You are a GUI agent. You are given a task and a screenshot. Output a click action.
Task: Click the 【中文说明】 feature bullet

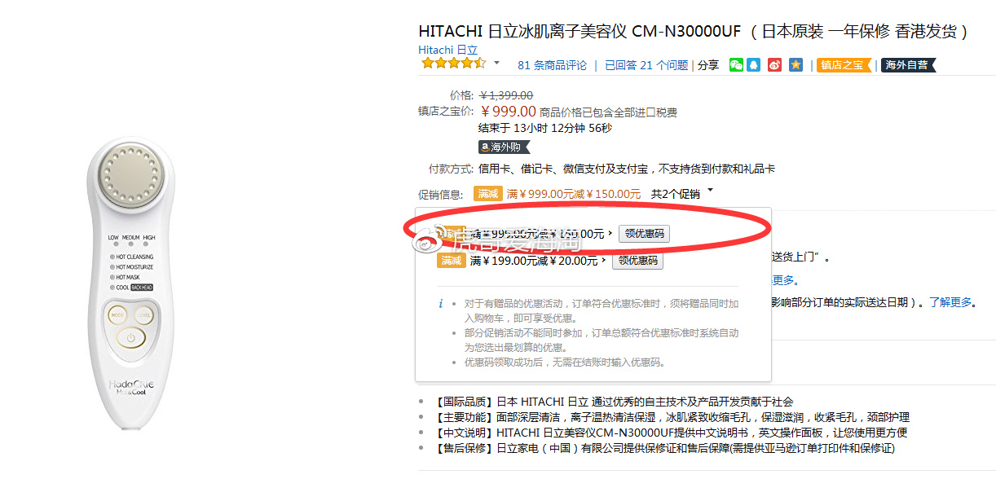[x=670, y=433]
